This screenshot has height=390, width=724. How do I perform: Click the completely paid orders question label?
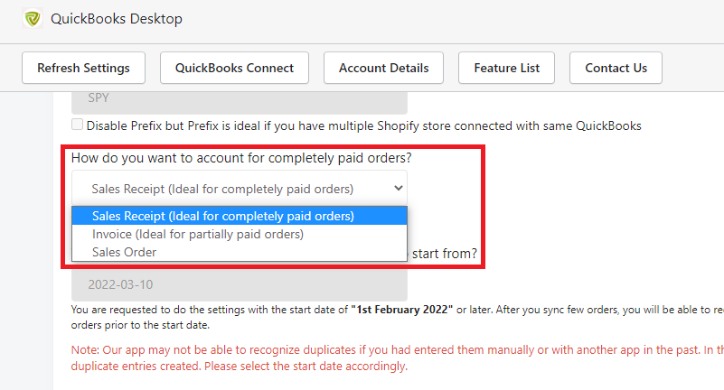pos(241,158)
